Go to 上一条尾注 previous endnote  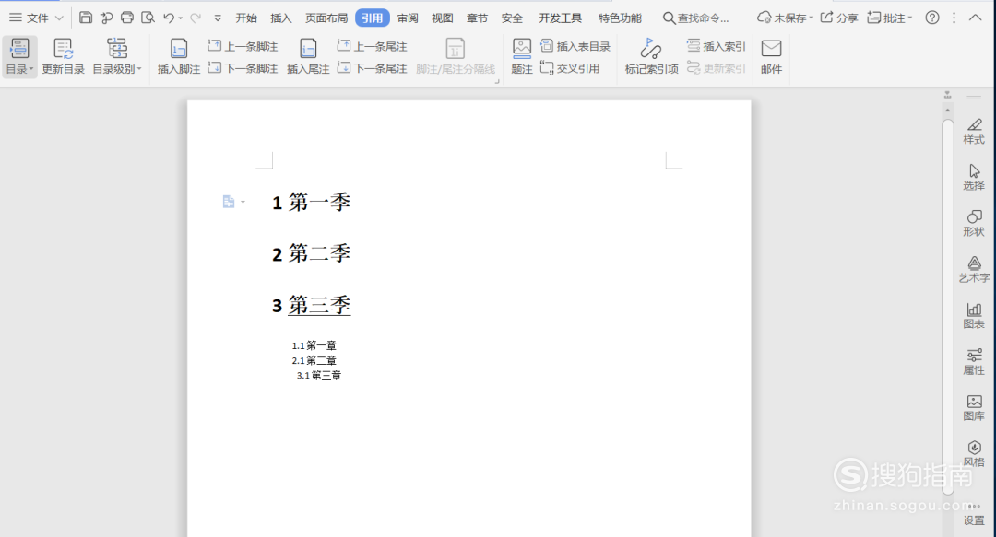(373, 46)
